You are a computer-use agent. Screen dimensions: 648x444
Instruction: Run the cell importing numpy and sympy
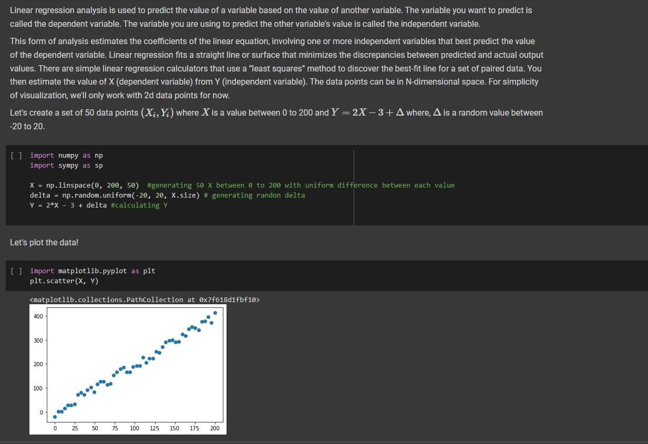[16, 156]
